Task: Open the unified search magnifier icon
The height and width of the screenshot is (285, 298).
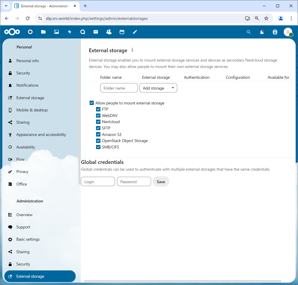Action: (249, 32)
